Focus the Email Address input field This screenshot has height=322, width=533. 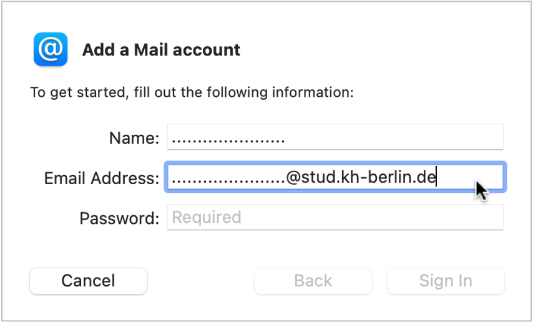(335, 177)
